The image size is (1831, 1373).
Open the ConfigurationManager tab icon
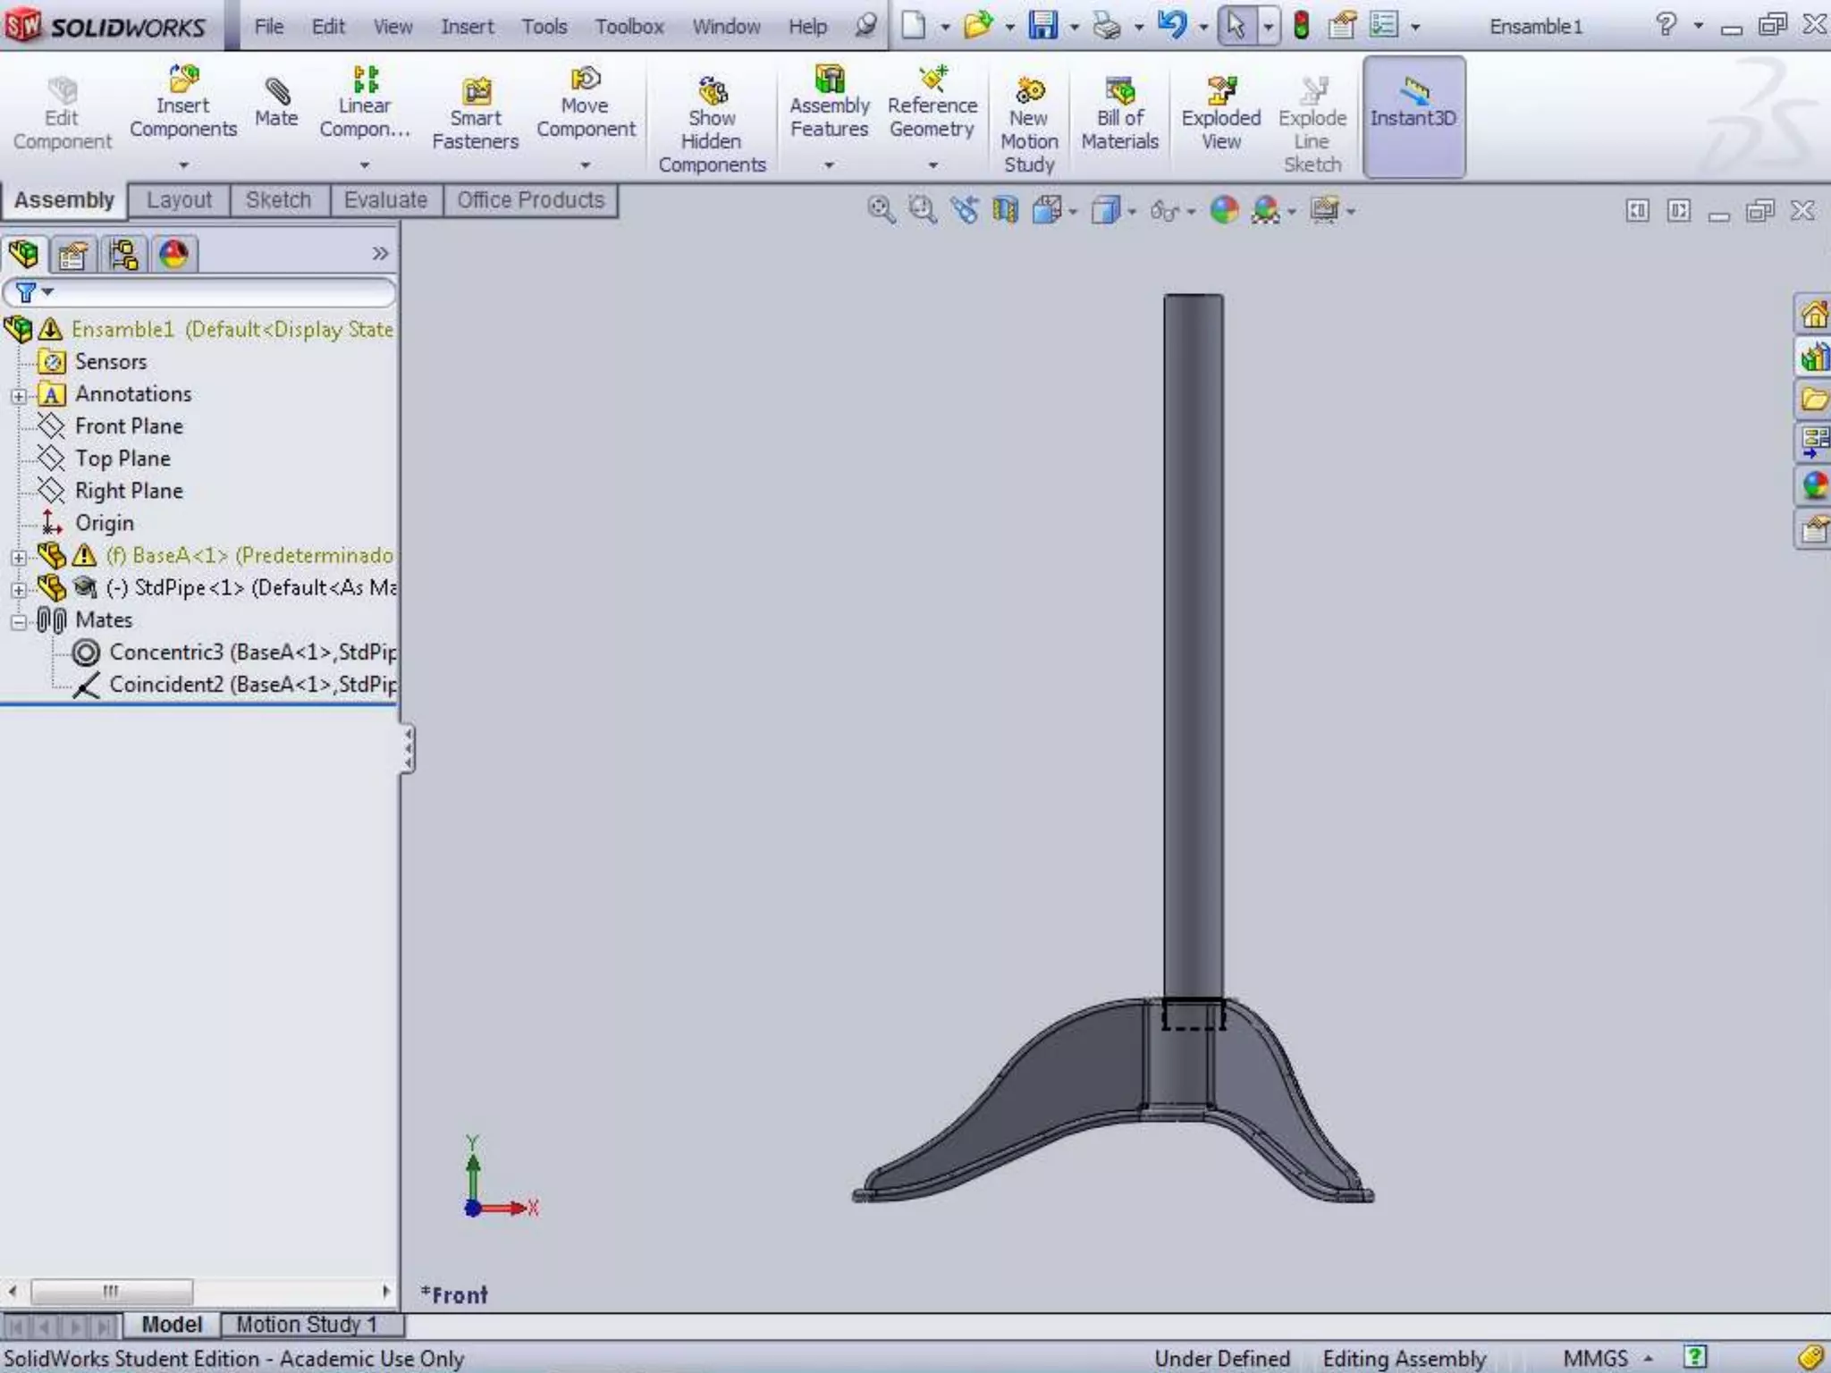(123, 256)
